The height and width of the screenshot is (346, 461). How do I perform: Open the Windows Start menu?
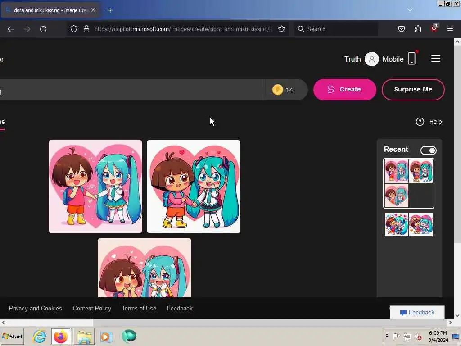click(x=12, y=336)
